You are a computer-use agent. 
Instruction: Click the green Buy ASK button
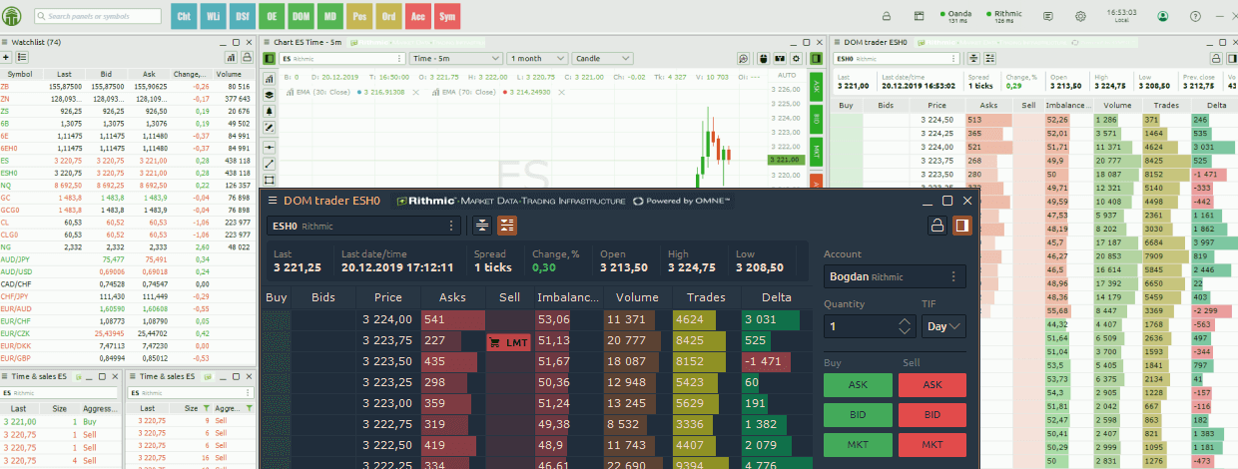(x=858, y=385)
